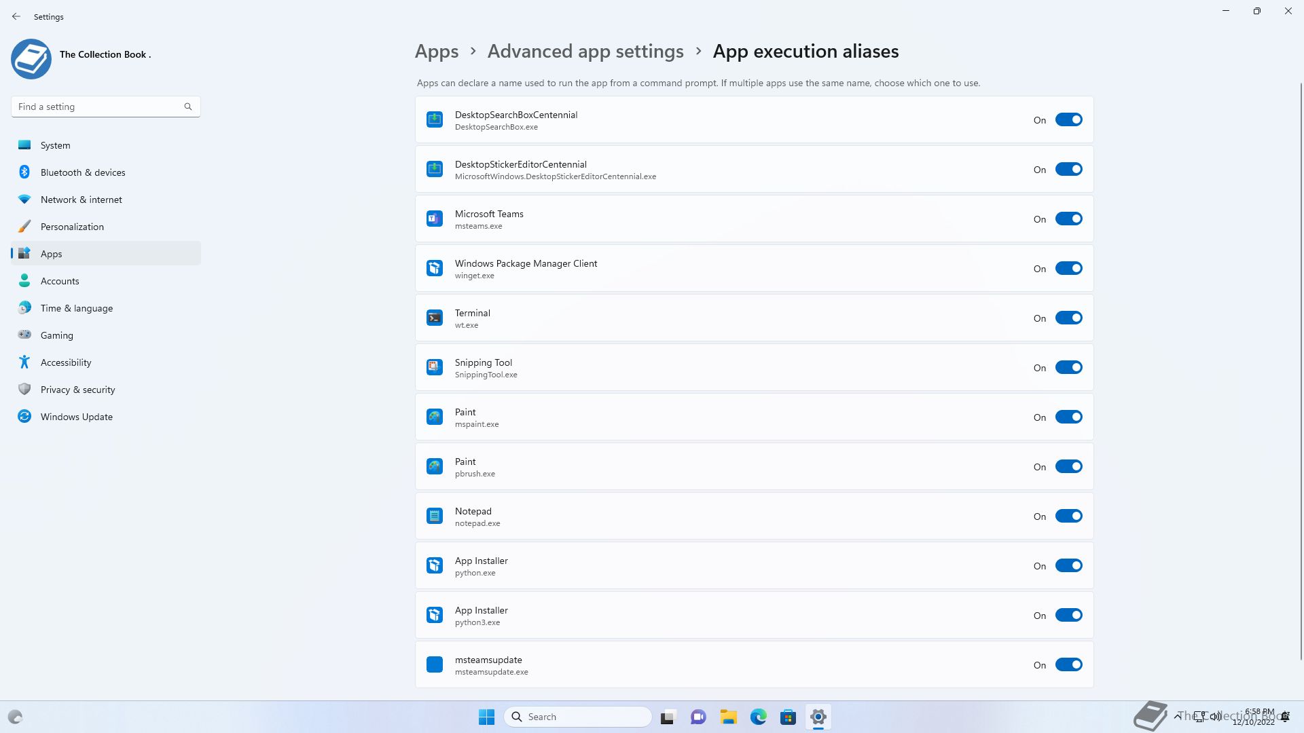Open the Accounts settings page

pyautogui.click(x=106, y=281)
